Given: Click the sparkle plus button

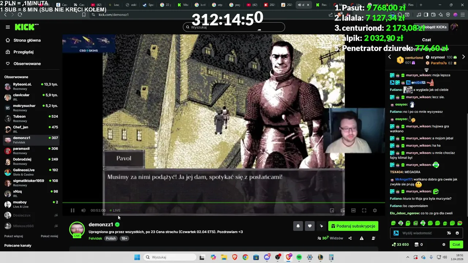Looking at the screenshot, I should (321, 226).
